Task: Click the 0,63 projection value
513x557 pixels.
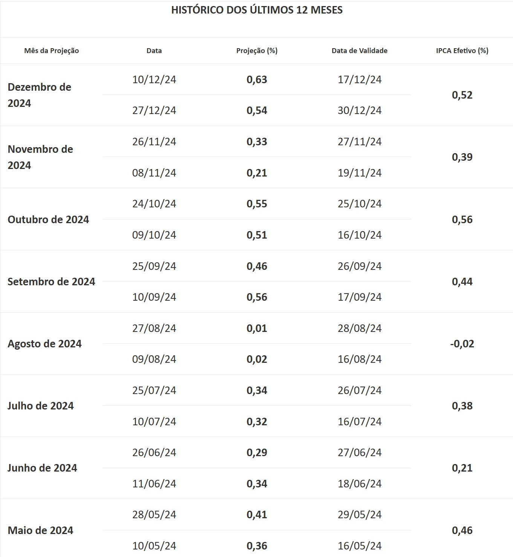Action: click(257, 79)
